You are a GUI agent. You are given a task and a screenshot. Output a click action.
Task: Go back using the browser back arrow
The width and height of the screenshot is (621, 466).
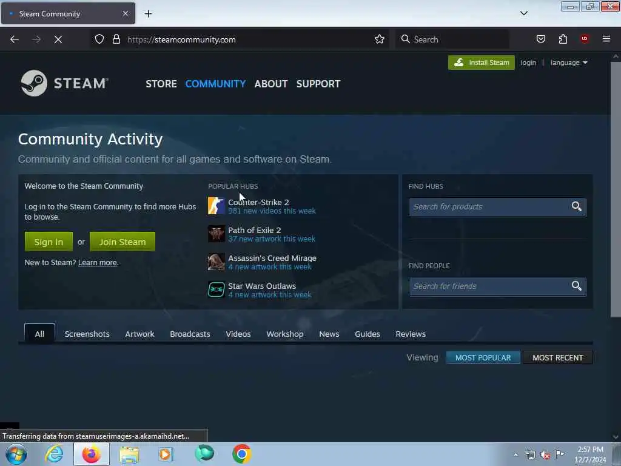click(15, 39)
